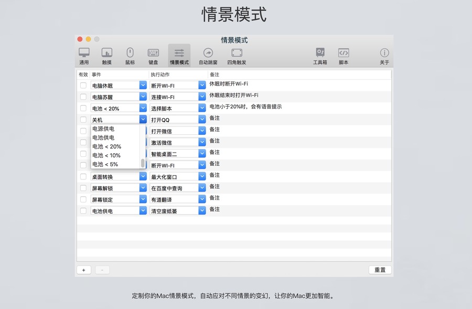The image size is (472, 309).
Task: Click the 有效 column header
Action: pos(83,74)
